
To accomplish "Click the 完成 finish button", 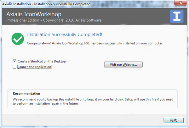I will (x=174, y=120).
